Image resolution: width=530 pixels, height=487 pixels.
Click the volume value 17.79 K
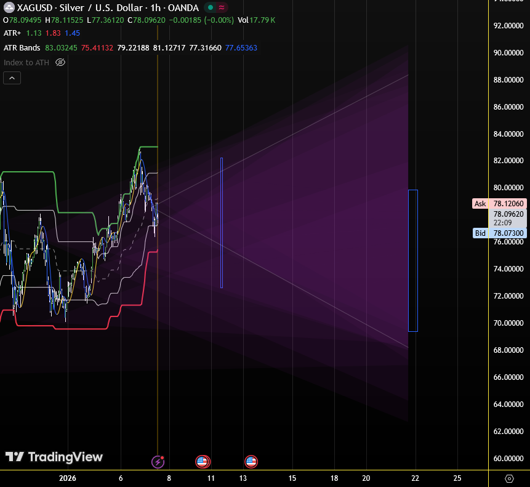pos(262,20)
